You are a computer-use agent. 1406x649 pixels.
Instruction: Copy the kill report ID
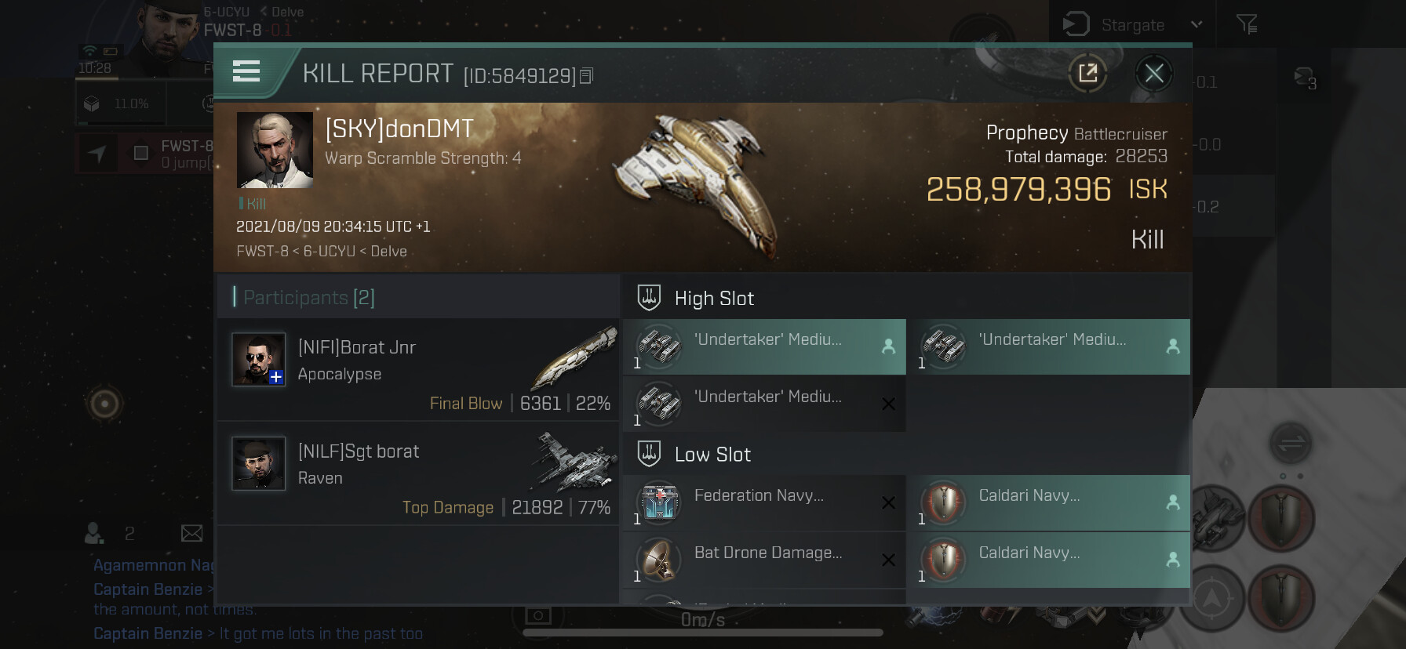point(586,75)
